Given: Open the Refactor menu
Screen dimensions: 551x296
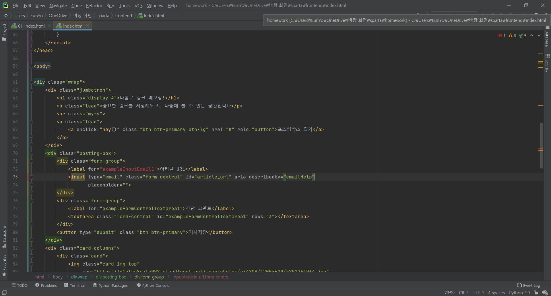Looking at the screenshot, I should pos(94,5).
